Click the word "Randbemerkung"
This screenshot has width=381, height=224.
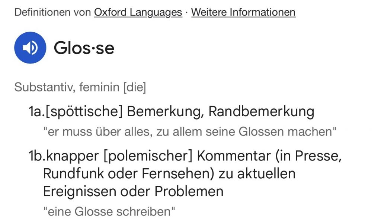pyautogui.click(x=261, y=111)
